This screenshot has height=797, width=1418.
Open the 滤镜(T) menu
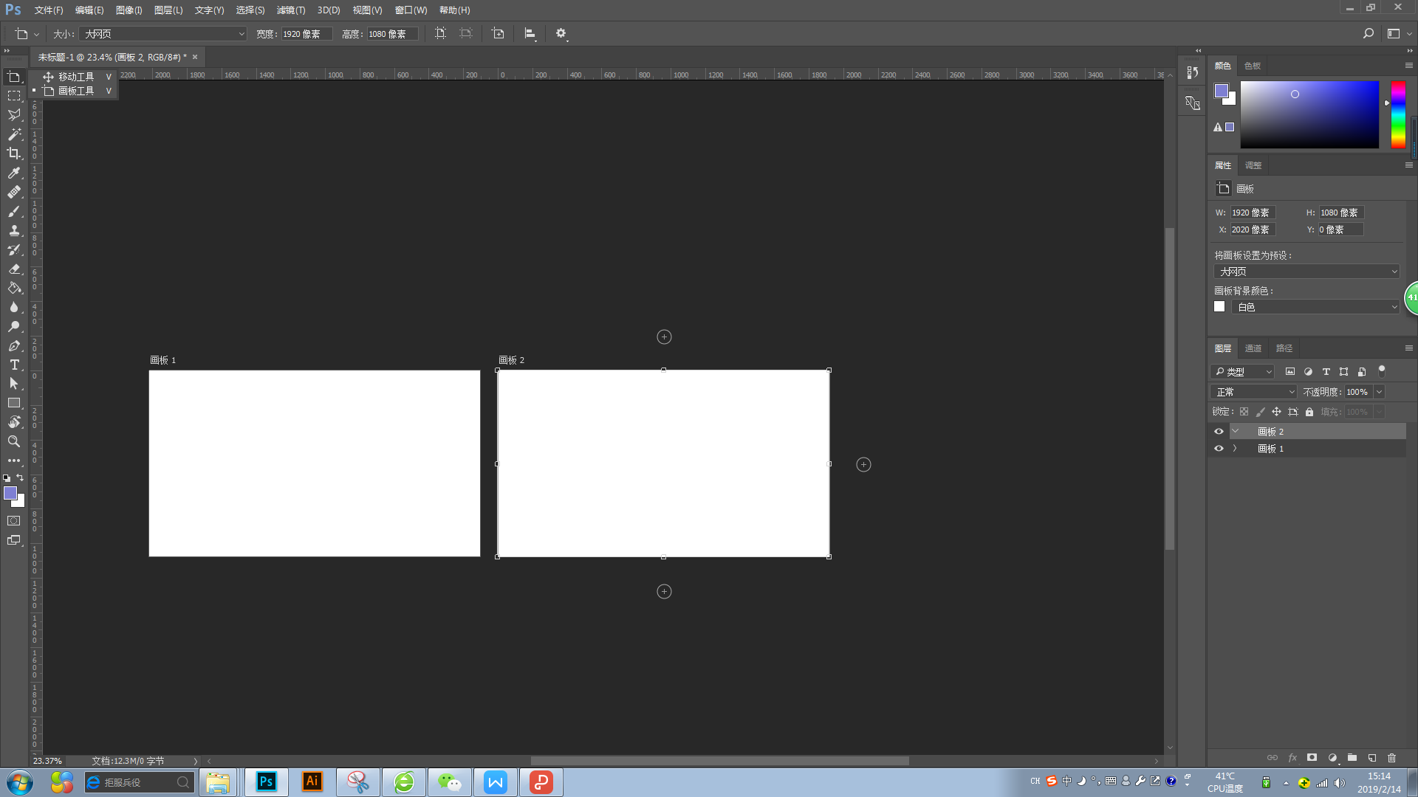[290, 10]
